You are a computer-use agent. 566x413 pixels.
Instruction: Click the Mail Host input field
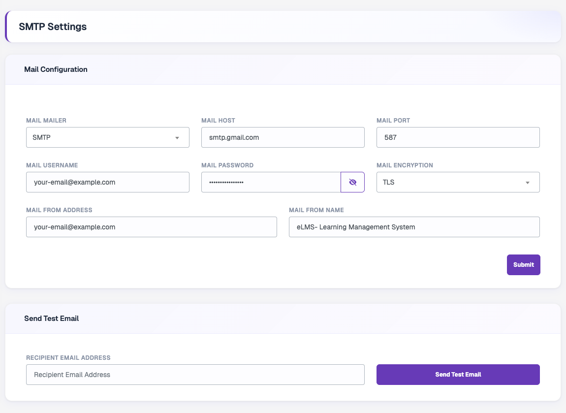coord(283,137)
